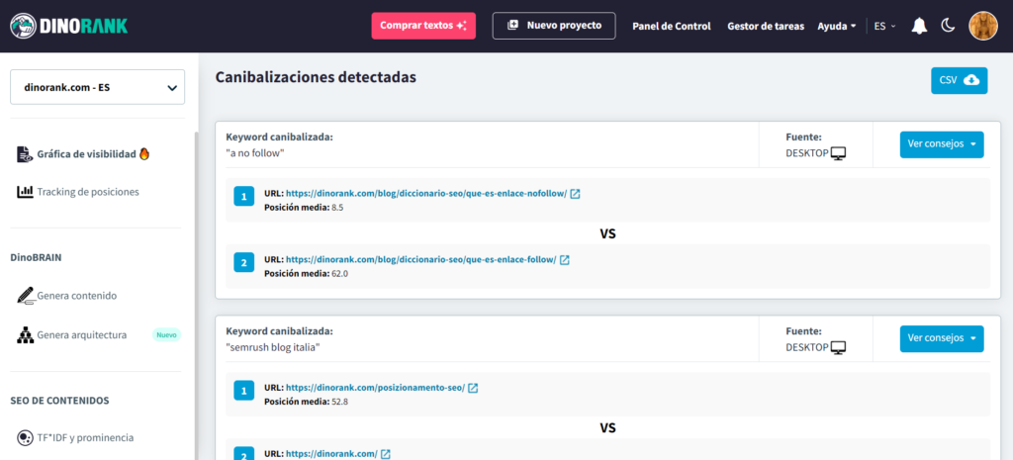The image size is (1013, 460).
Task: Click badge 1 beside nofollow URL
Action: click(243, 197)
